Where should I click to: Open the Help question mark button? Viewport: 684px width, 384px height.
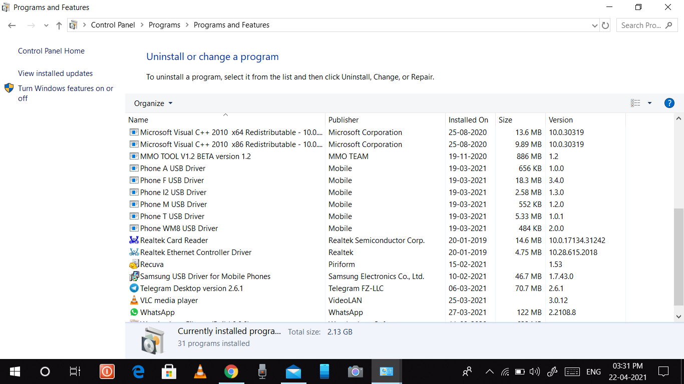(669, 103)
